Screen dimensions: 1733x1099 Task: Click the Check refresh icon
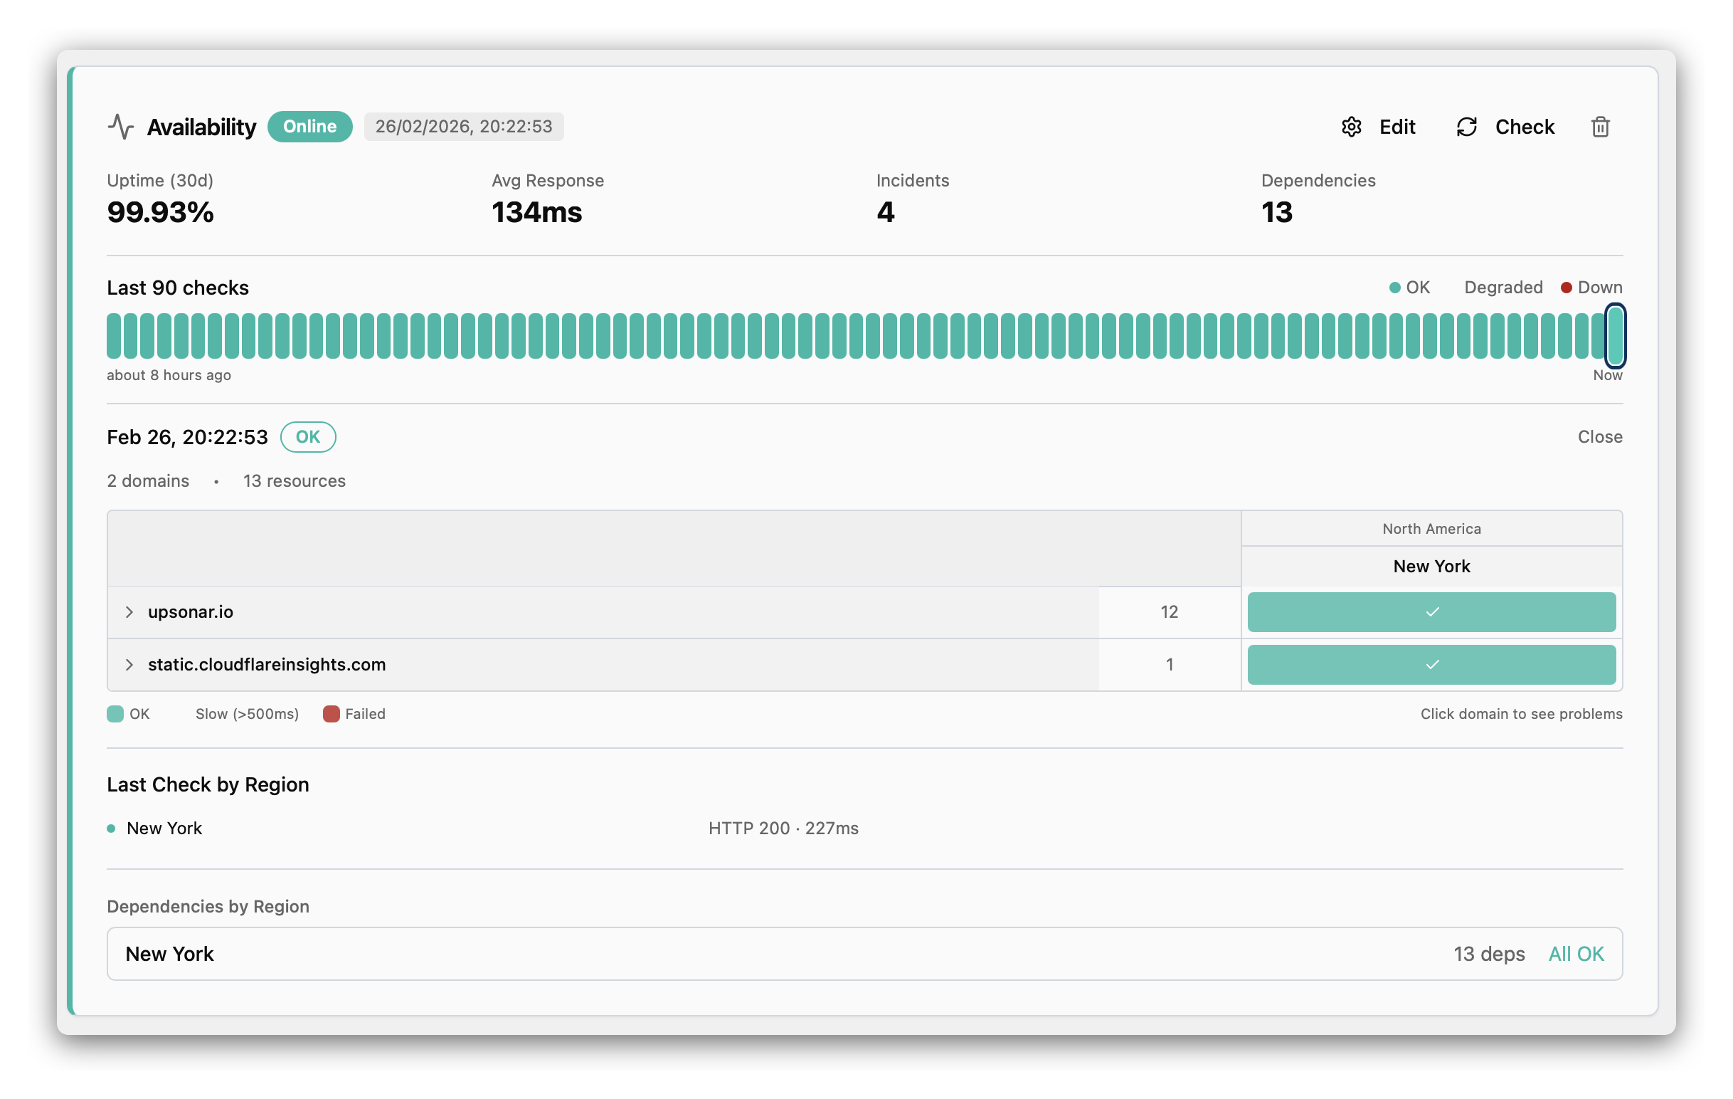[x=1466, y=127]
